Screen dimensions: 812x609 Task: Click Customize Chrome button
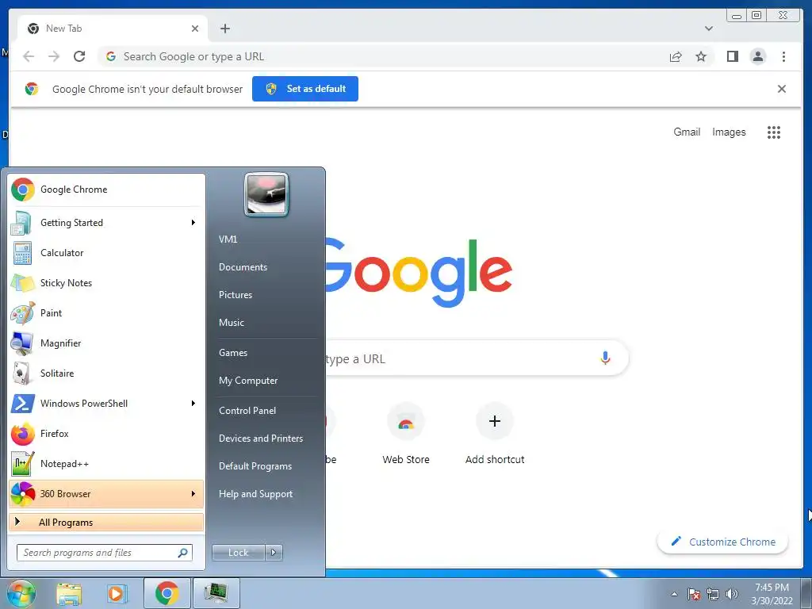[x=722, y=542]
